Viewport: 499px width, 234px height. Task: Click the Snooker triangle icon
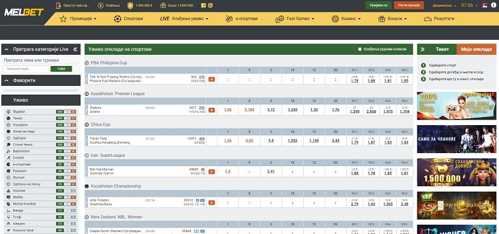[x=8, y=190]
